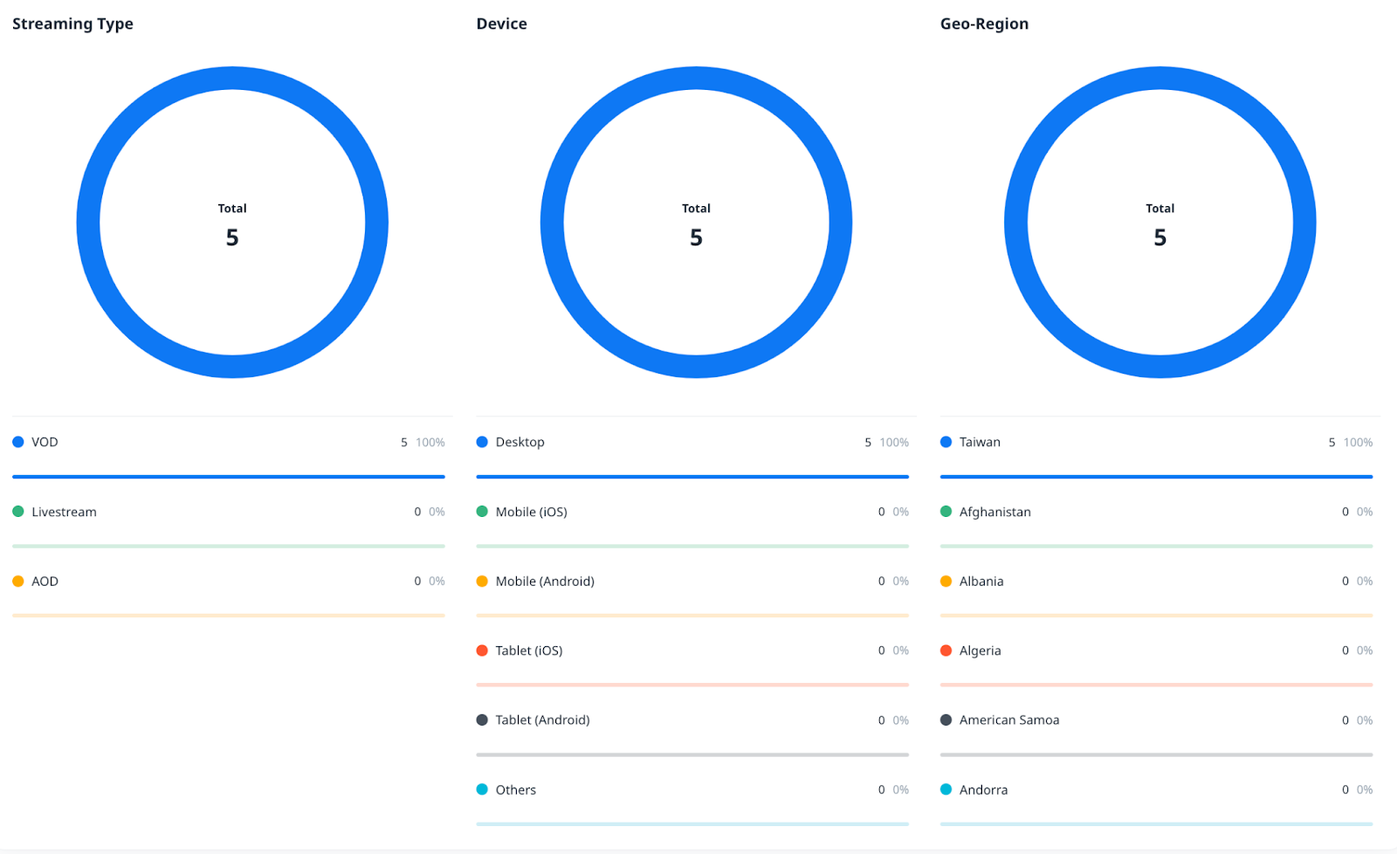This screenshot has width=1397, height=854.
Task: Select the Albania legend entry
Action: 981,582
